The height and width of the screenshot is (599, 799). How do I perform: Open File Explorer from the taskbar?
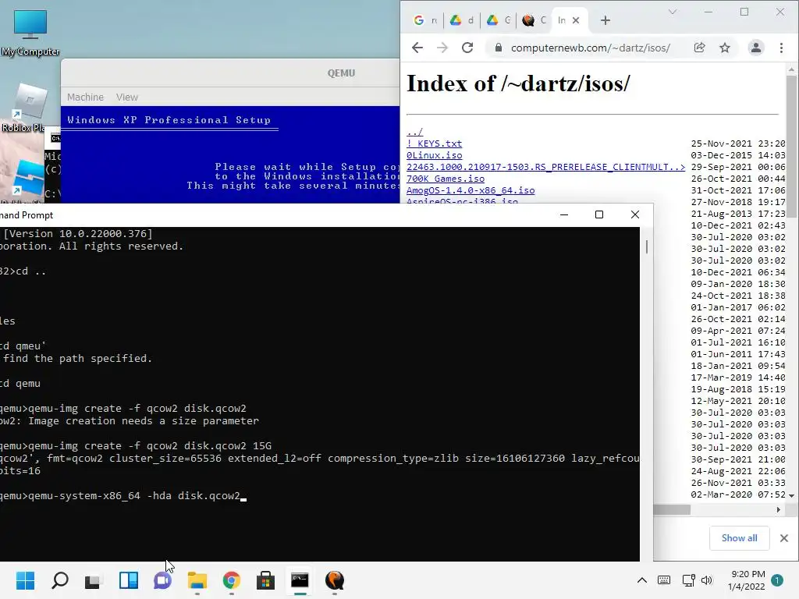pyautogui.click(x=197, y=580)
